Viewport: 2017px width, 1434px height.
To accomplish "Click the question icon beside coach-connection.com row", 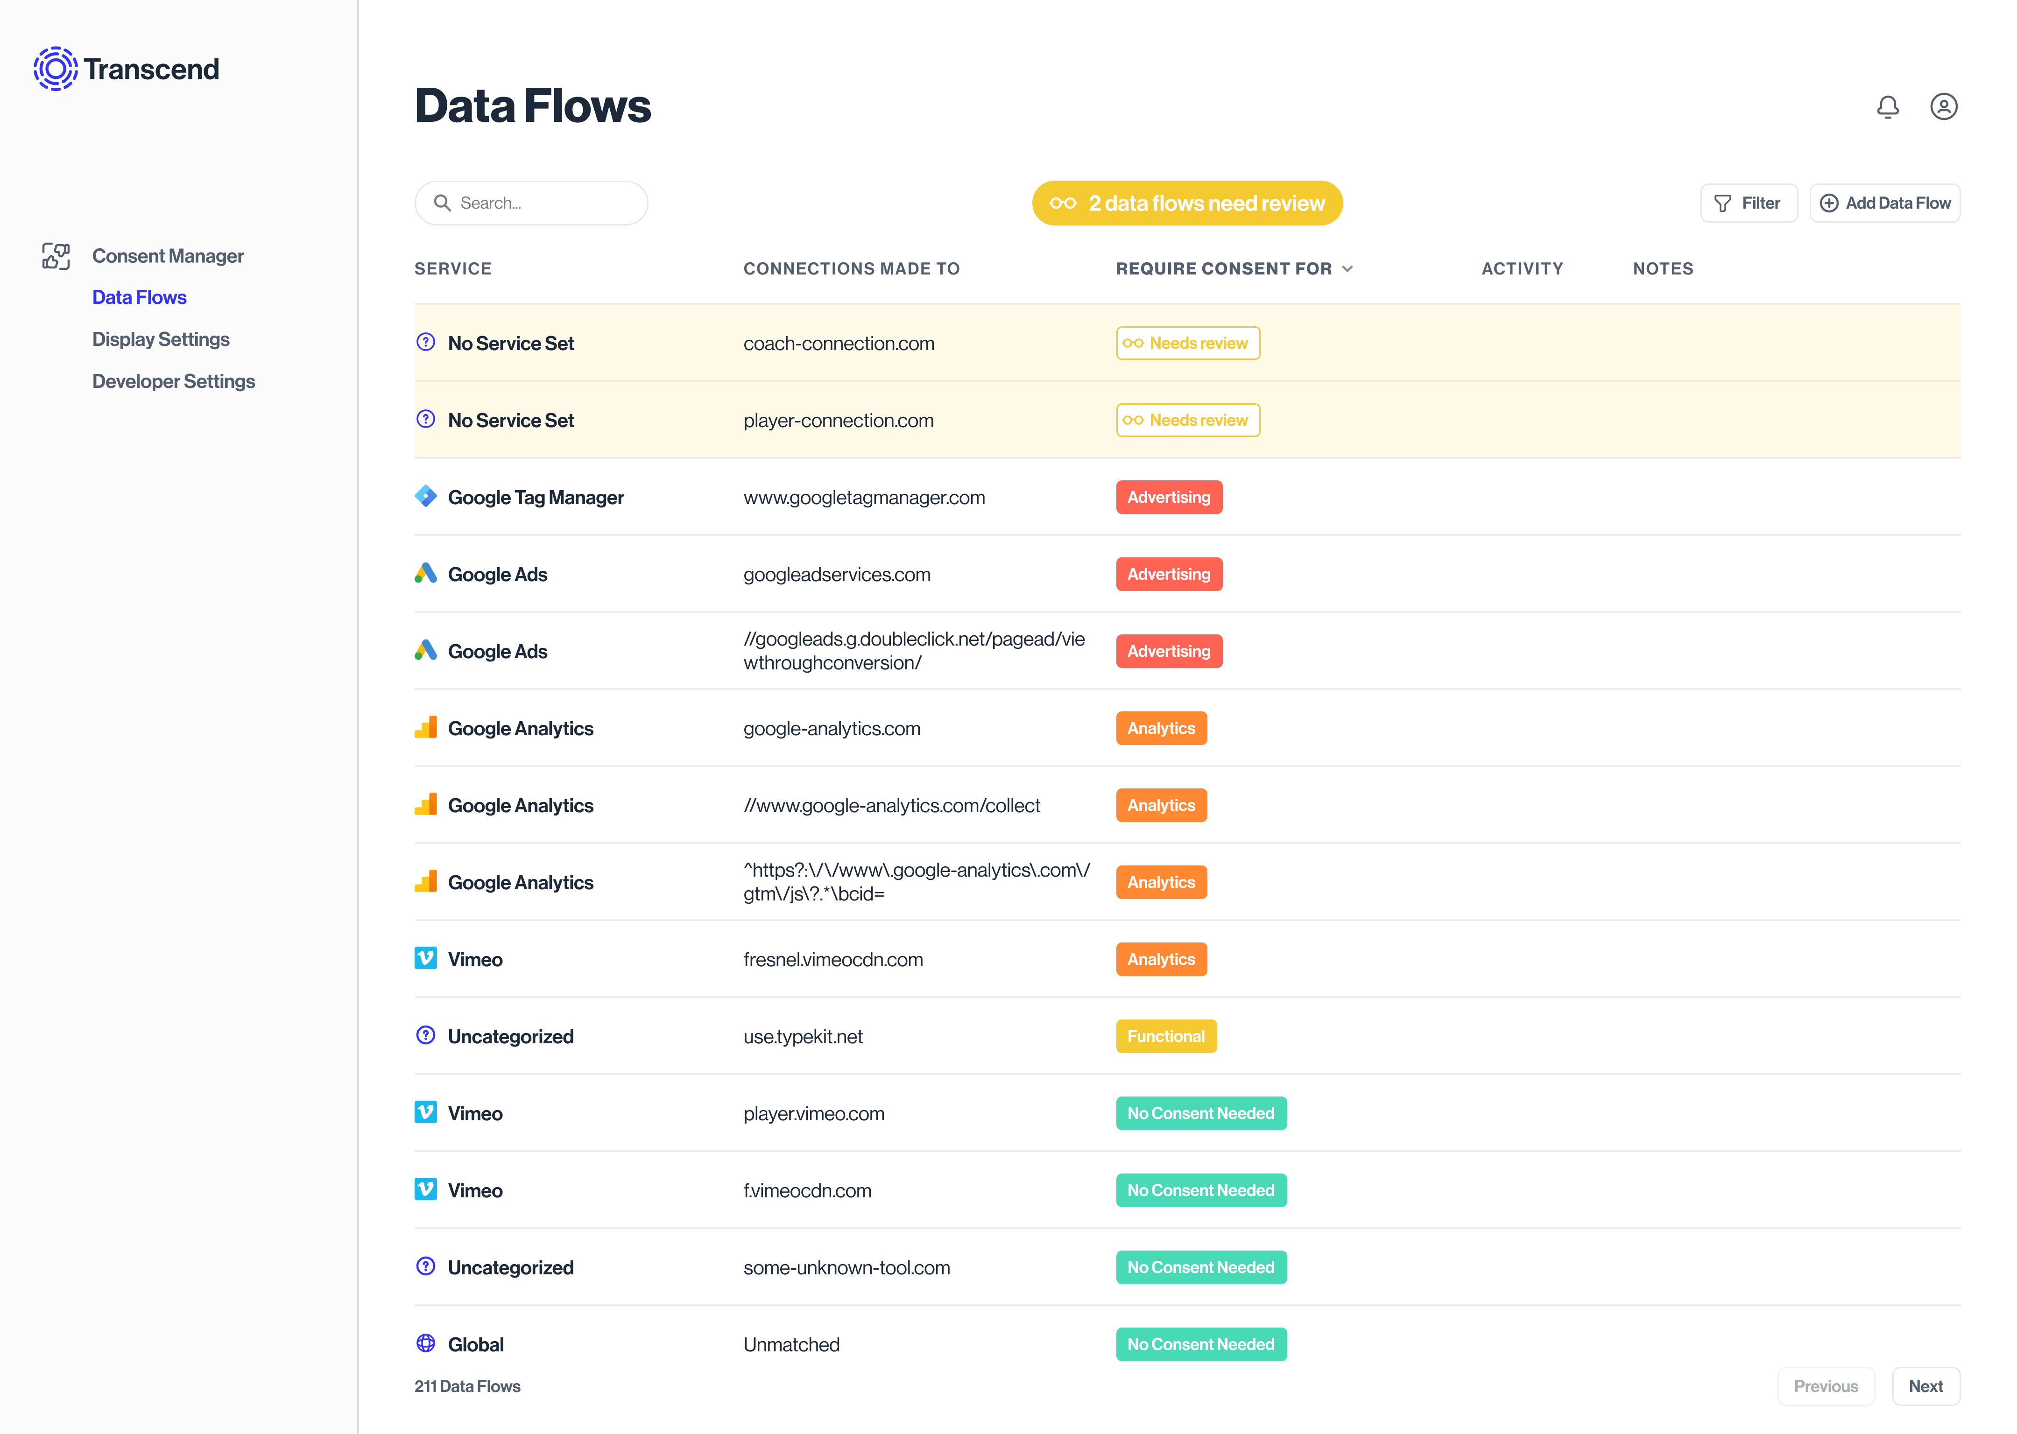I will pyautogui.click(x=426, y=343).
